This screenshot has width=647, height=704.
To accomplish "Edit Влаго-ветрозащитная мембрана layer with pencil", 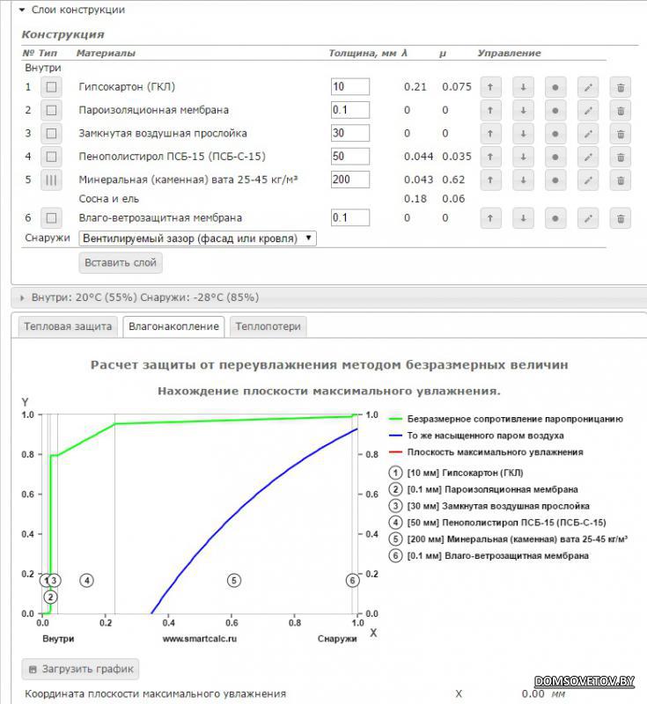I will (588, 218).
